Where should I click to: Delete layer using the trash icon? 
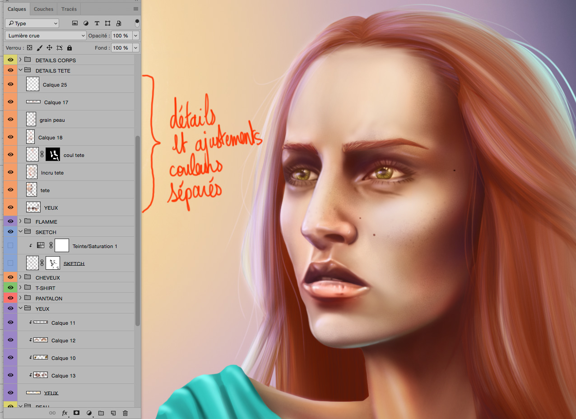point(125,413)
